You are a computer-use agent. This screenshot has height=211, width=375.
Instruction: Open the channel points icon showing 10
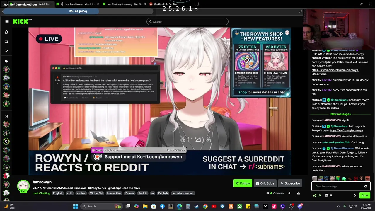click(x=317, y=195)
